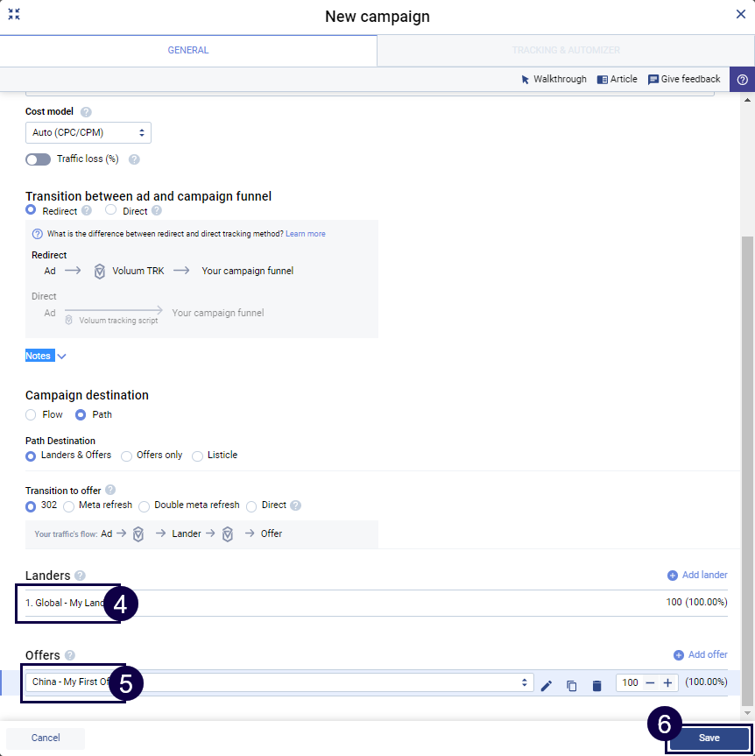755x756 pixels.
Task: Click the collapse window icon at top left
Action: click(x=14, y=14)
